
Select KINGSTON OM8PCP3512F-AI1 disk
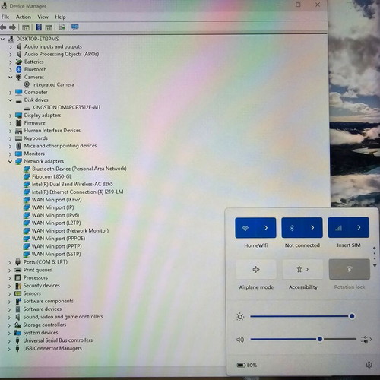click(x=66, y=107)
